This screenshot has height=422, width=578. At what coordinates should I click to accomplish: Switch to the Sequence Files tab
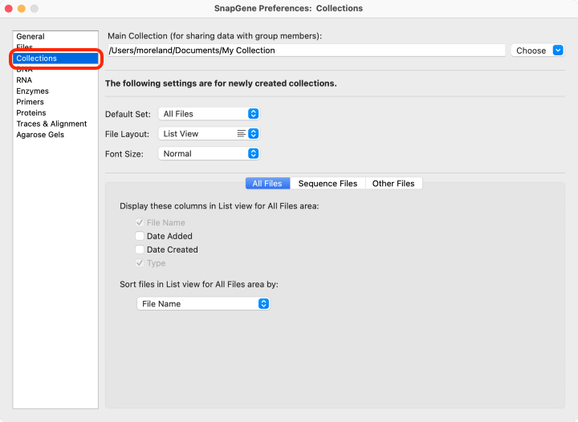[328, 184]
